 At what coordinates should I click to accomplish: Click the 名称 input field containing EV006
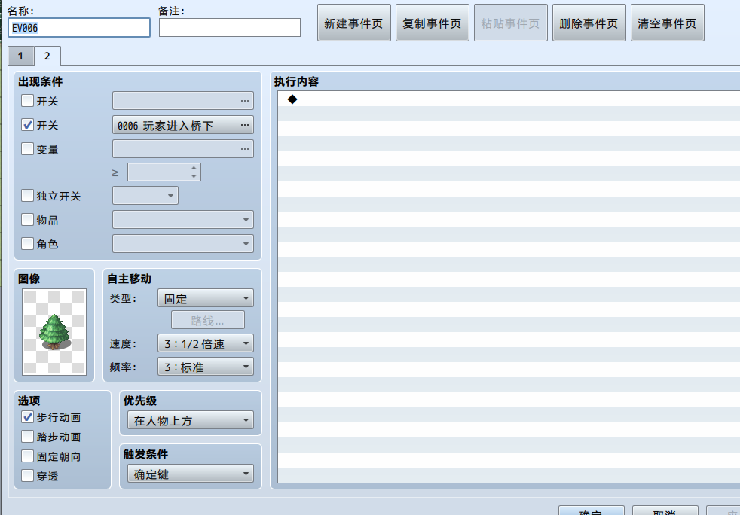(x=79, y=28)
